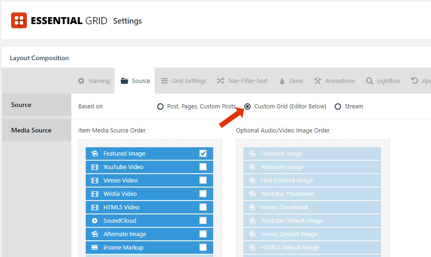Click the YouTube Video label in Media Source Order
Screen dimensions: 431x257
coord(123,167)
